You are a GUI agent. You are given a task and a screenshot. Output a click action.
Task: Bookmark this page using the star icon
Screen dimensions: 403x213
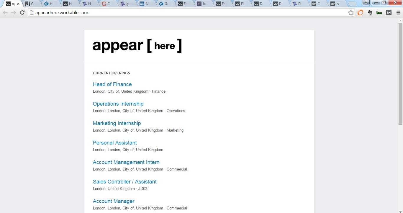[351, 13]
